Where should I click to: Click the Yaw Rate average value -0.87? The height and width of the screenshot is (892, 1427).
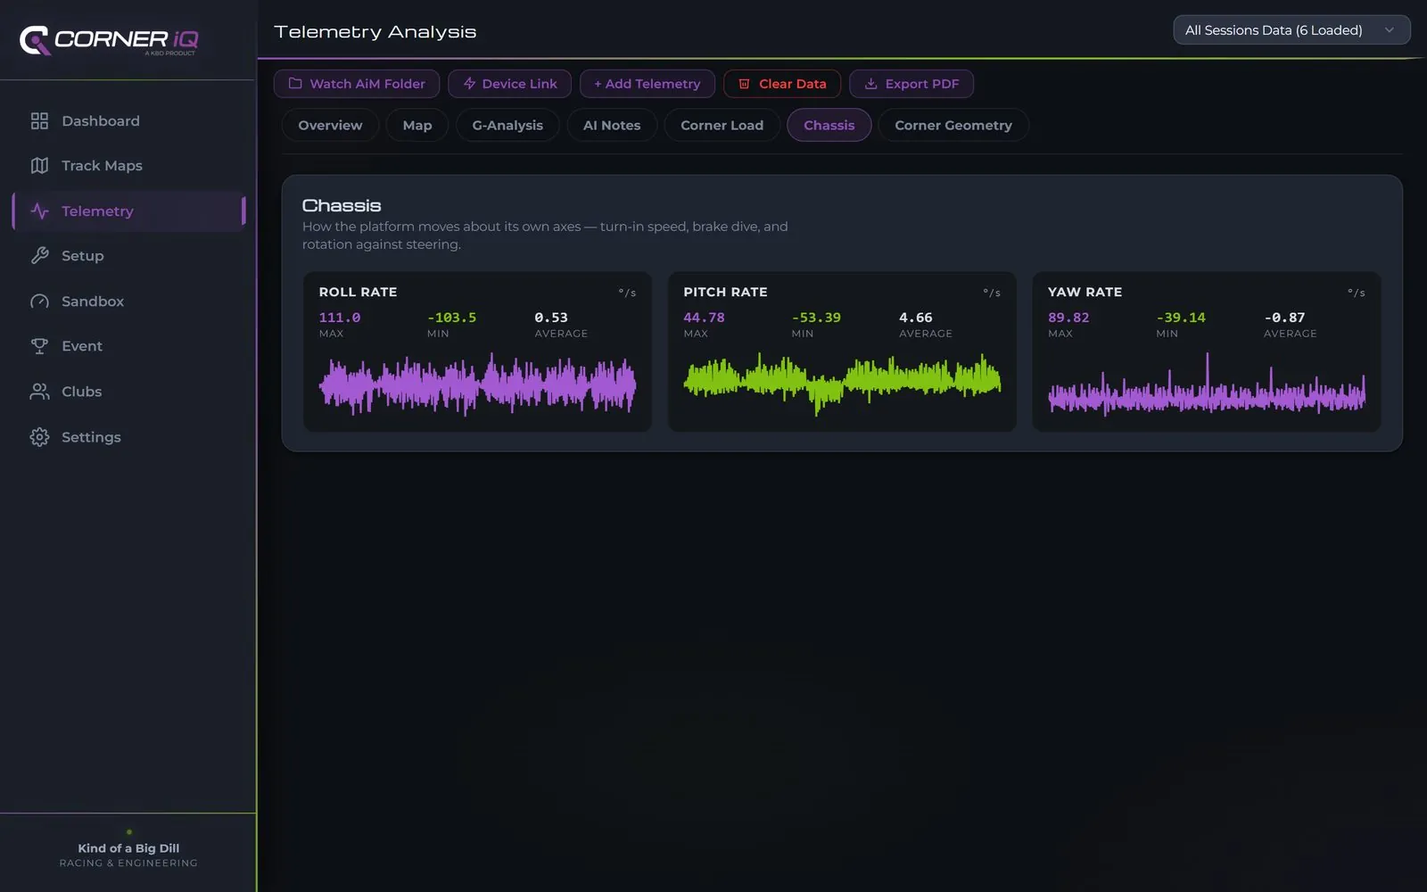(1284, 318)
